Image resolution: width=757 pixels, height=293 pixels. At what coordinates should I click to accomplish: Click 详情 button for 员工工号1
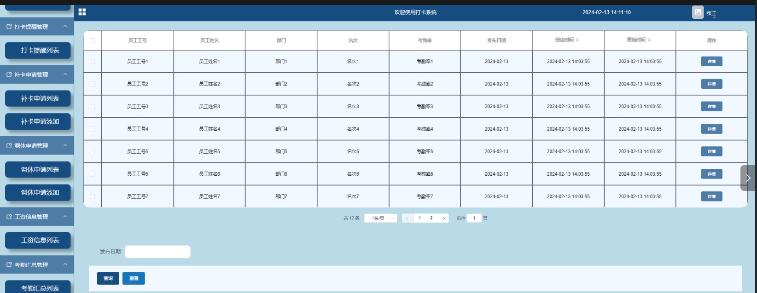711,61
